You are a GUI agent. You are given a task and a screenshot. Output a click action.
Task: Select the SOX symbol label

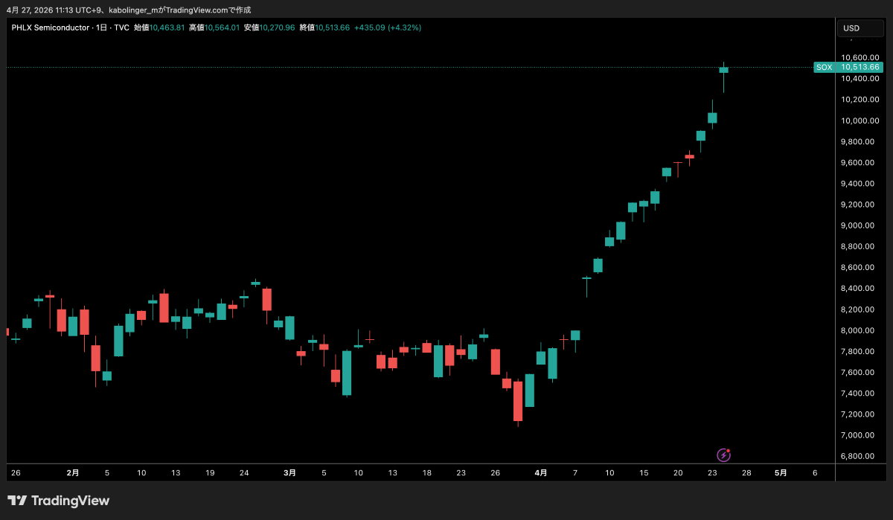pos(824,67)
